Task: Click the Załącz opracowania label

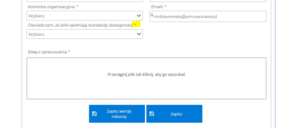Action: tap(48, 52)
